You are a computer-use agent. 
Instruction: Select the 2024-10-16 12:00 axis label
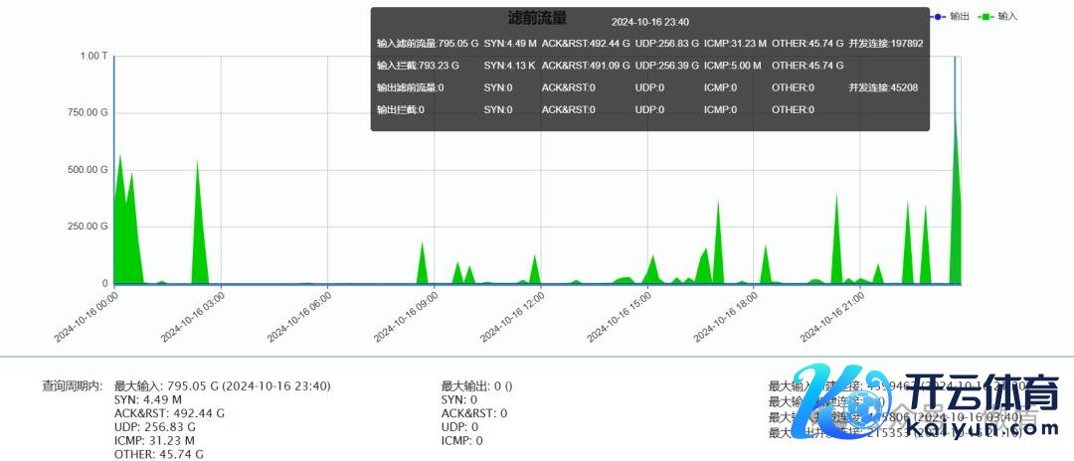(x=513, y=316)
